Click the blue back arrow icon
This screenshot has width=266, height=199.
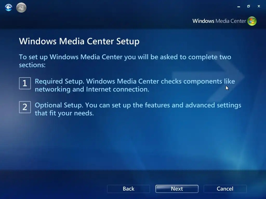(9, 8)
